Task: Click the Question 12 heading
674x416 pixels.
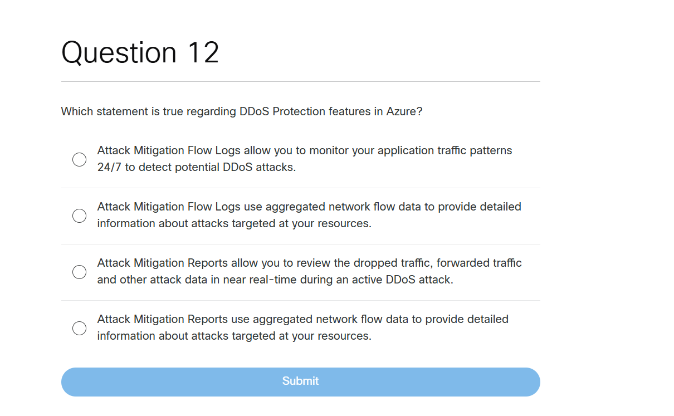Action: [140, 53]
